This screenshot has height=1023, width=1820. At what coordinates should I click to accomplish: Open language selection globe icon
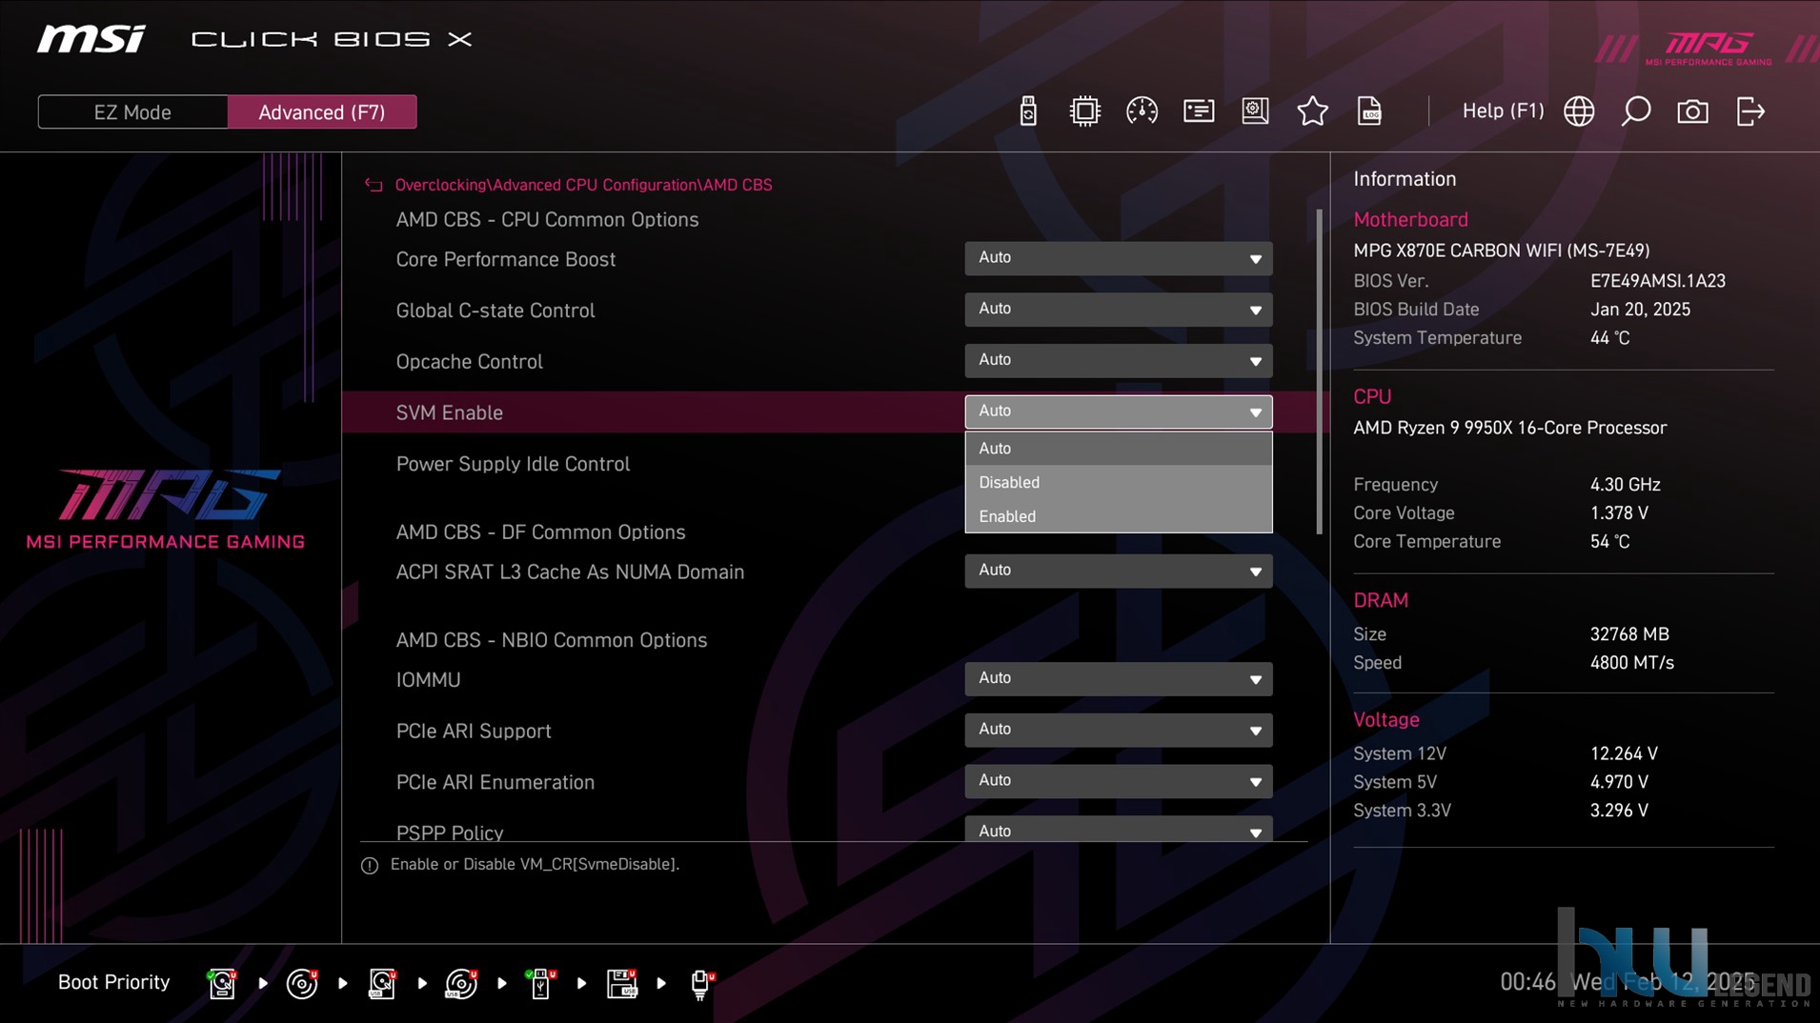click(x=1579, y=111)
